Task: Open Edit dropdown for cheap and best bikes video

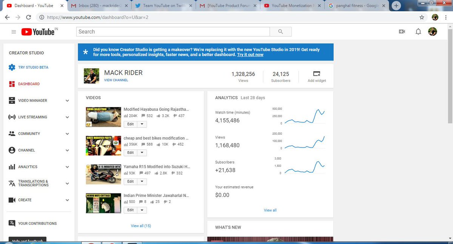Action: (x=142, y=153)
